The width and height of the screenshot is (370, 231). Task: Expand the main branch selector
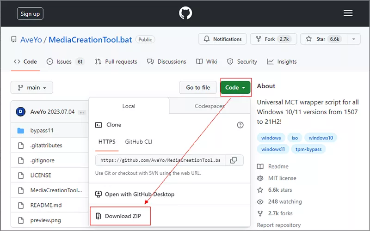[32, 88]
